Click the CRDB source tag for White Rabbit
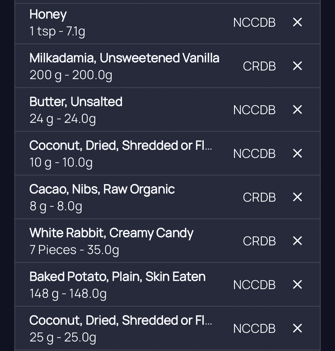The image size is (335, 351). click(x=259, y=241)
